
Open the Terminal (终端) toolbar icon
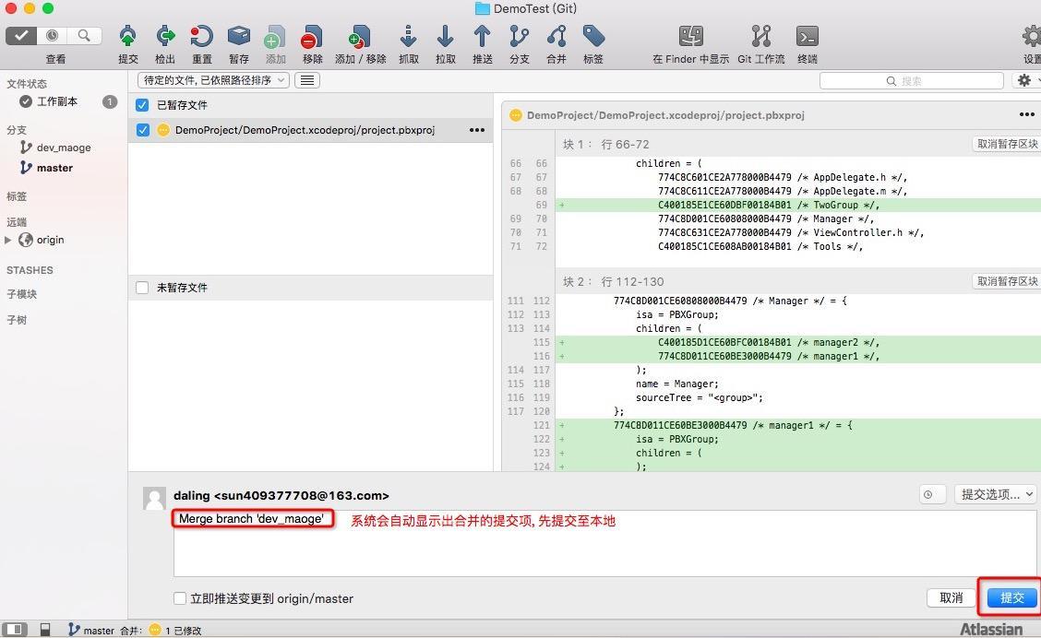pyautogui.click(x=808, y=37)
